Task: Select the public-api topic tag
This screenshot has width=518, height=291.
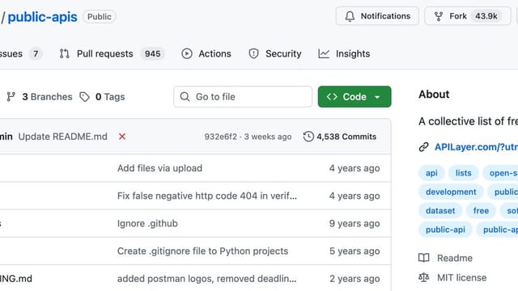Action: tap(445, 230)
